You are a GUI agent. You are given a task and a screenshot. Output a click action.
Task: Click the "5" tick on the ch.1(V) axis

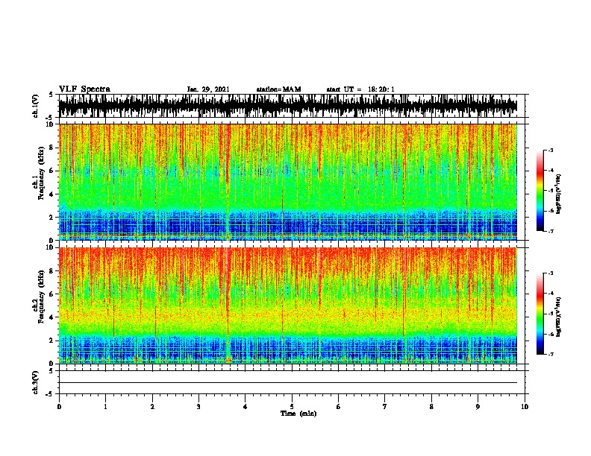[x=51, y=95]
